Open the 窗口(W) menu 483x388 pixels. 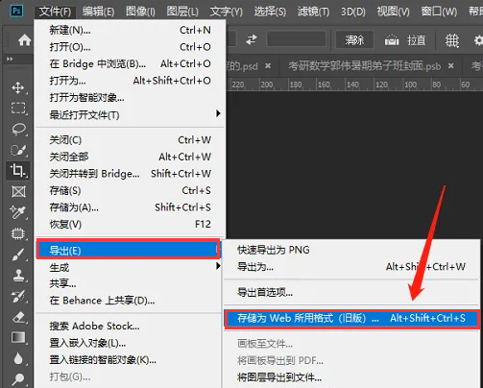(439, 12)
